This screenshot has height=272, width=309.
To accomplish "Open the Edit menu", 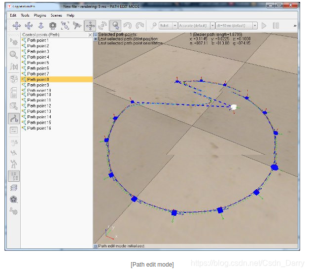I will point(13,15).
